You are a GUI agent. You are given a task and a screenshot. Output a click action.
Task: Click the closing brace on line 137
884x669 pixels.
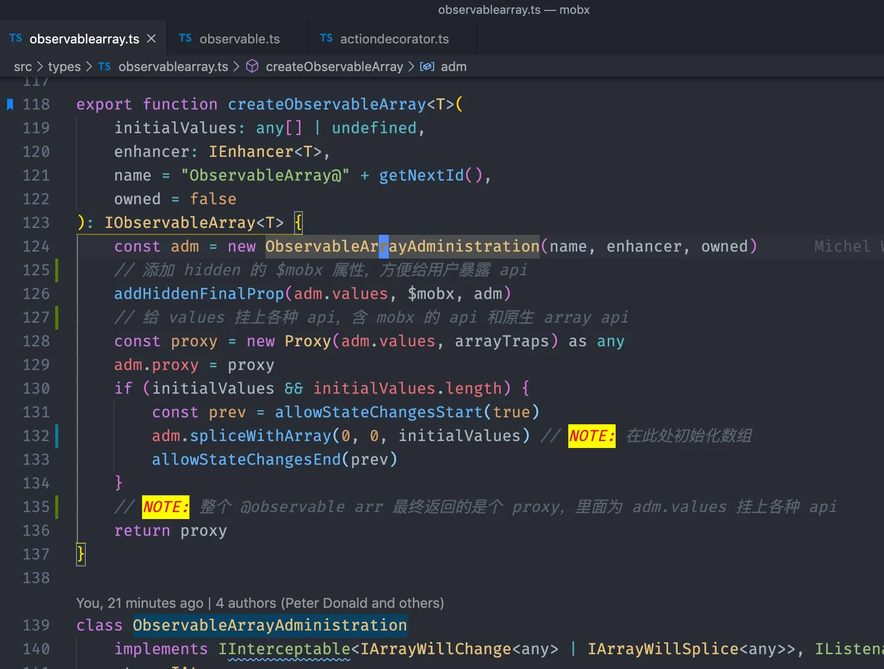(x=81, y=554)
